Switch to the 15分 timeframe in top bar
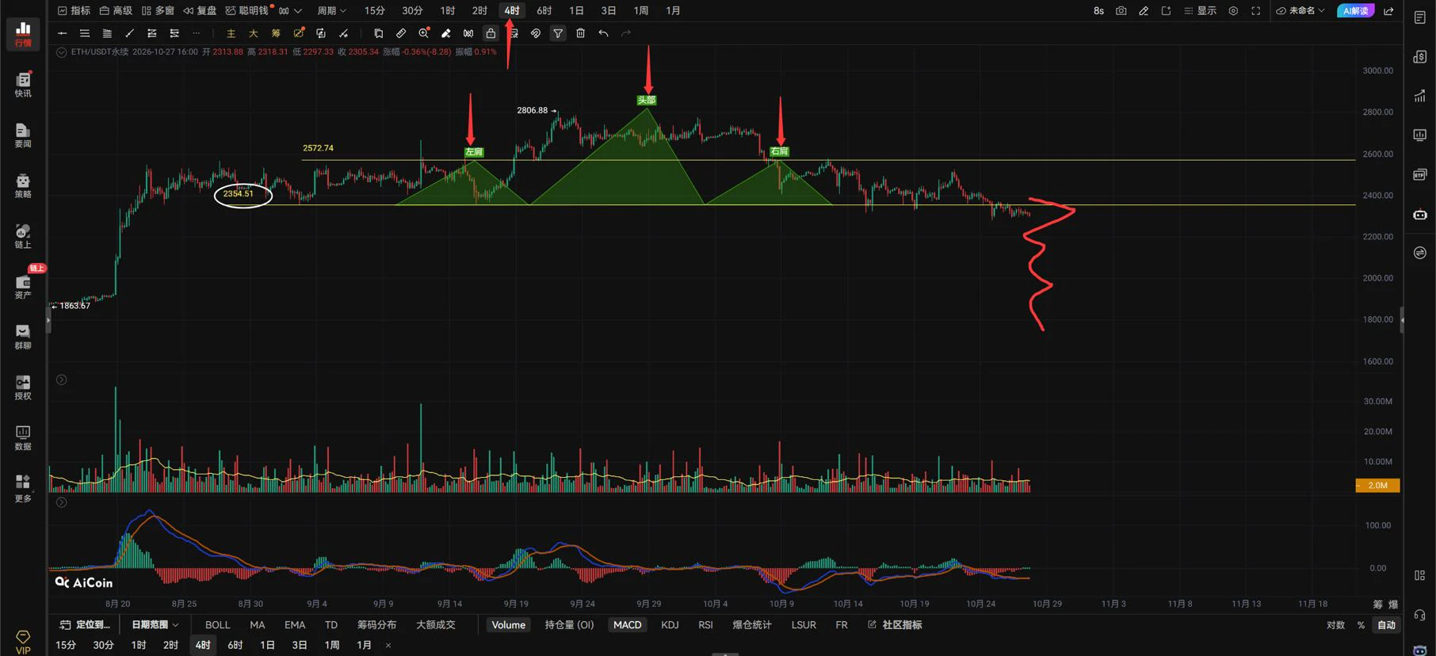 [x=374, y=11]
